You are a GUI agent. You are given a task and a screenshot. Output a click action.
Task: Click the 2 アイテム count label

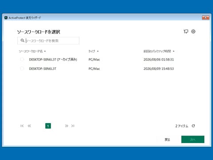[x=182, y=126]
